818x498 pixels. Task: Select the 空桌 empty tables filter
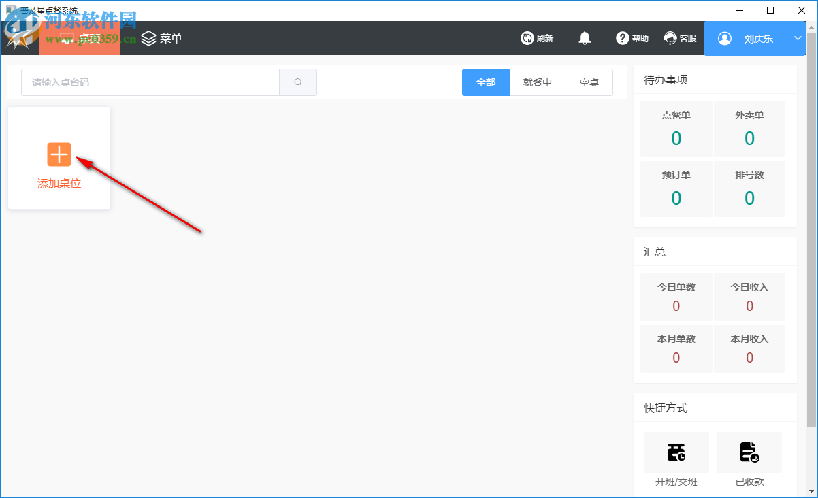coord(589,82)
